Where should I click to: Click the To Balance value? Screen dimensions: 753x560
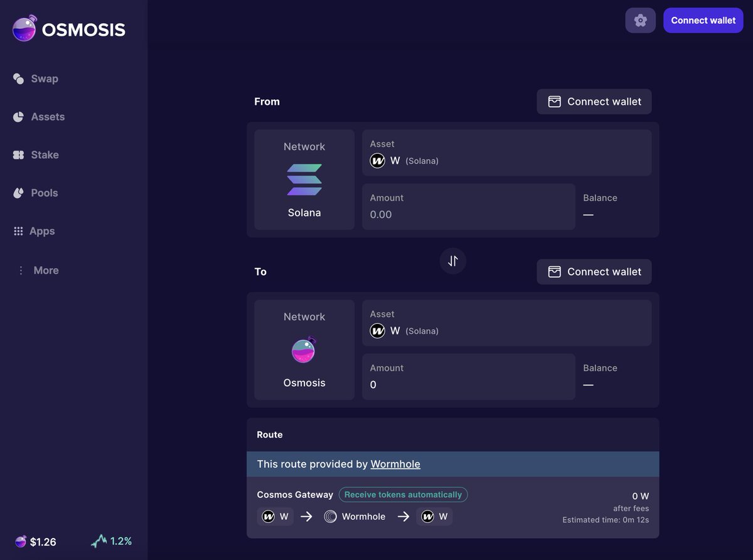point(588,385)
